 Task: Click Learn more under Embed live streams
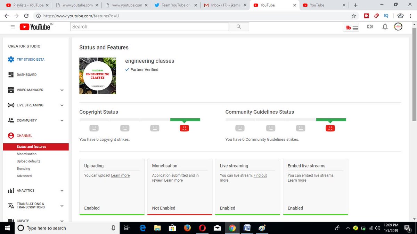(297, 180)
